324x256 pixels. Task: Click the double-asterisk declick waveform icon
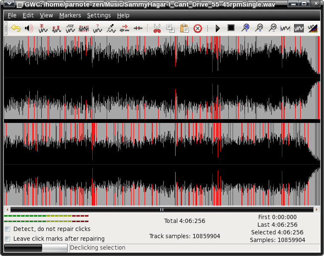57,28
